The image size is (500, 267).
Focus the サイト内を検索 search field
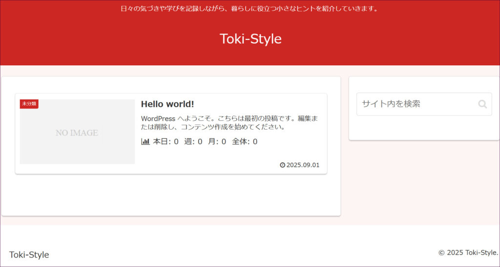415,104
